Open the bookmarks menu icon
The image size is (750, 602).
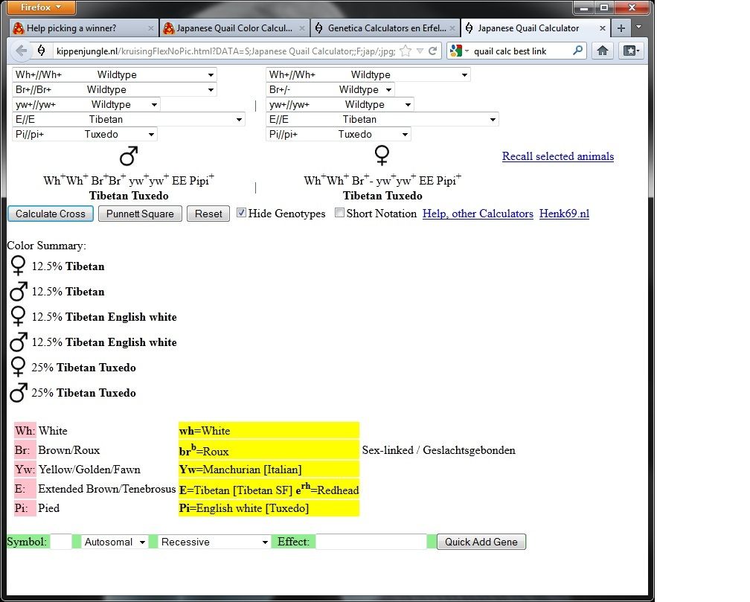click(630, 51)
